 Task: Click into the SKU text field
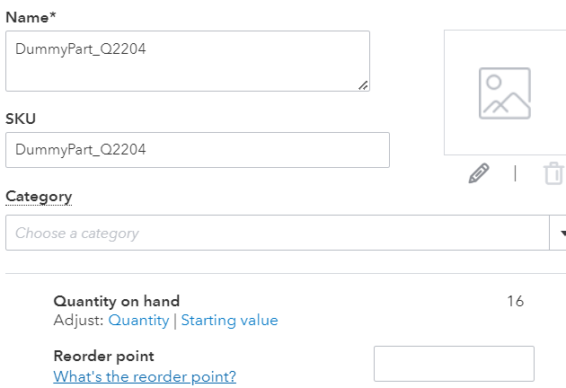[197, 150]
